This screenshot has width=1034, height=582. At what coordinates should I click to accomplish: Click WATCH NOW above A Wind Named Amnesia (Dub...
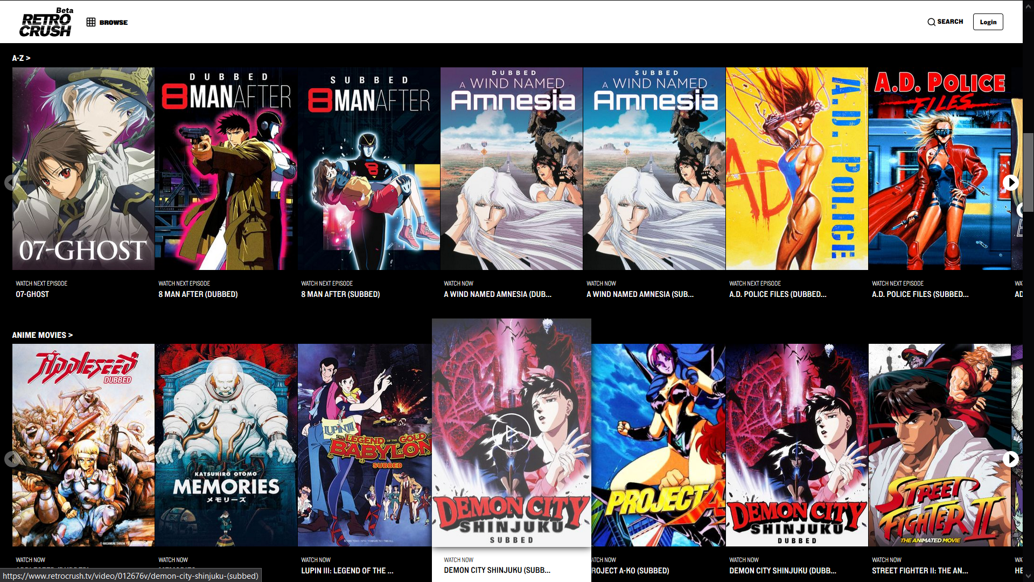[x=458, y=283]
